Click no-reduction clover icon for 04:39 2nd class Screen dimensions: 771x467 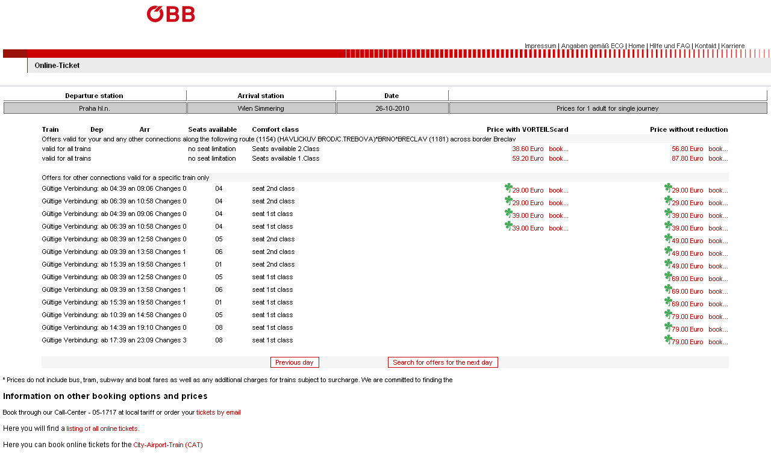coord(668,188)
